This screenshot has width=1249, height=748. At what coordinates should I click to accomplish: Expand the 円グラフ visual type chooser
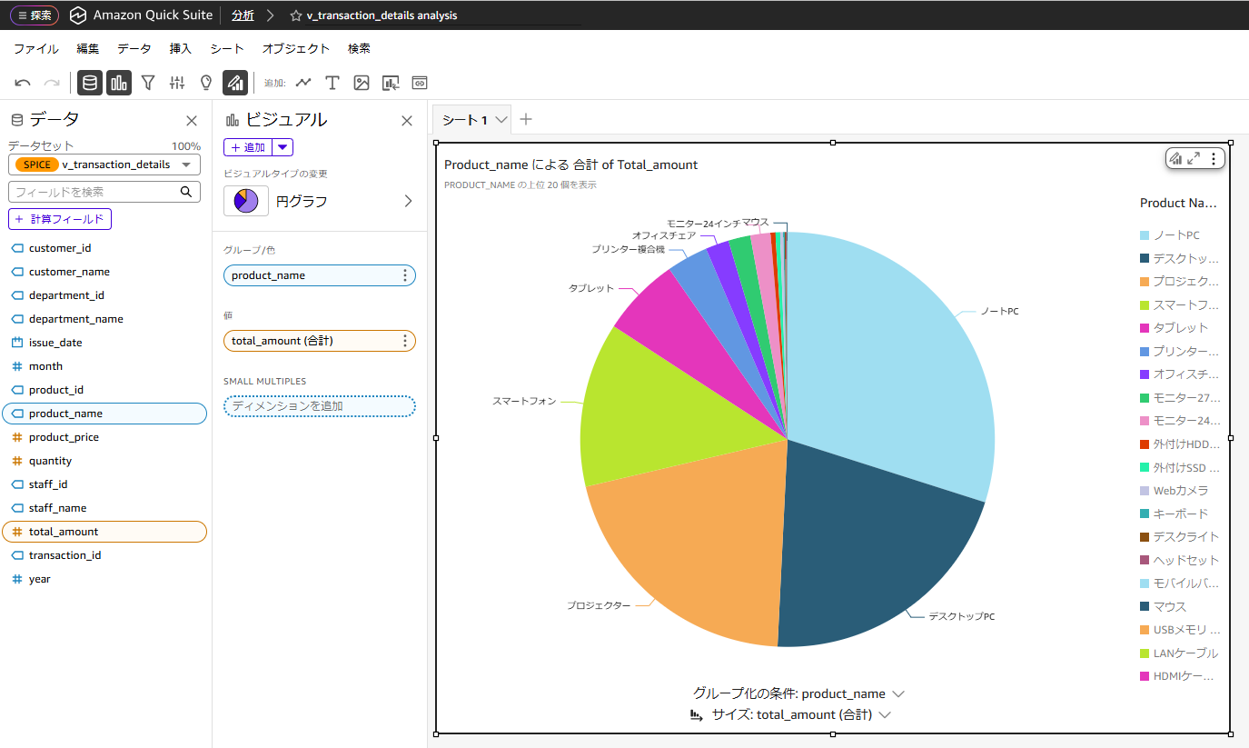[408, 201]
